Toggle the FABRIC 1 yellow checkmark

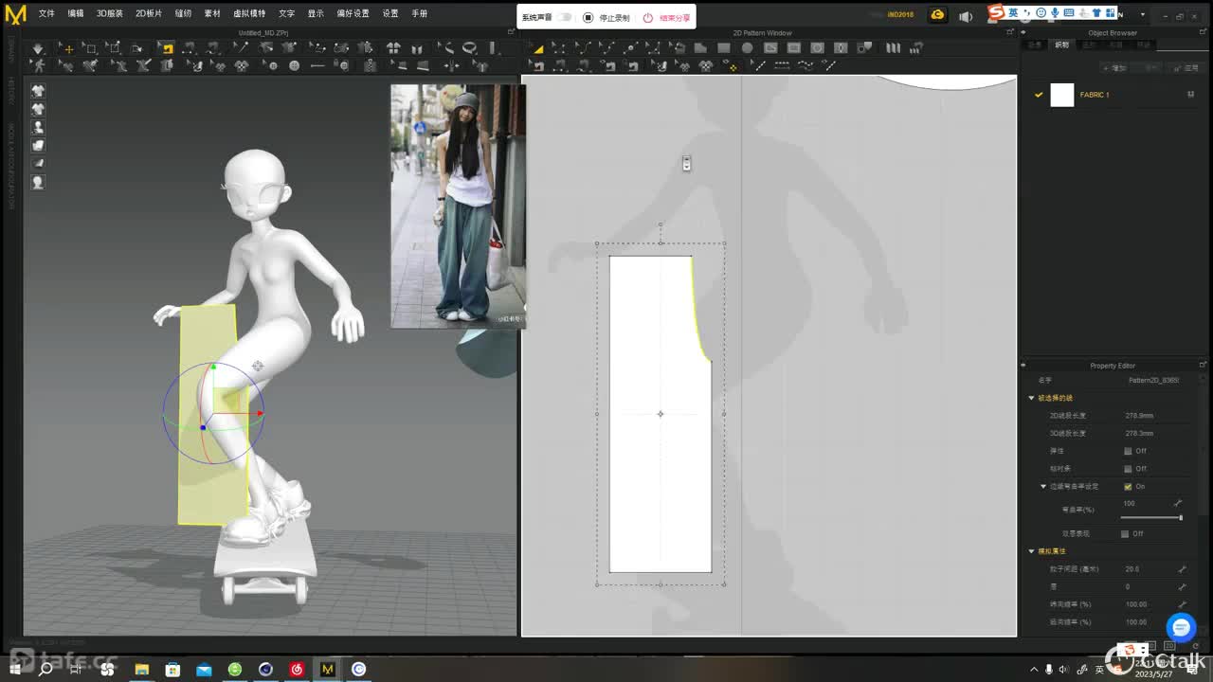coord(1039,95)
